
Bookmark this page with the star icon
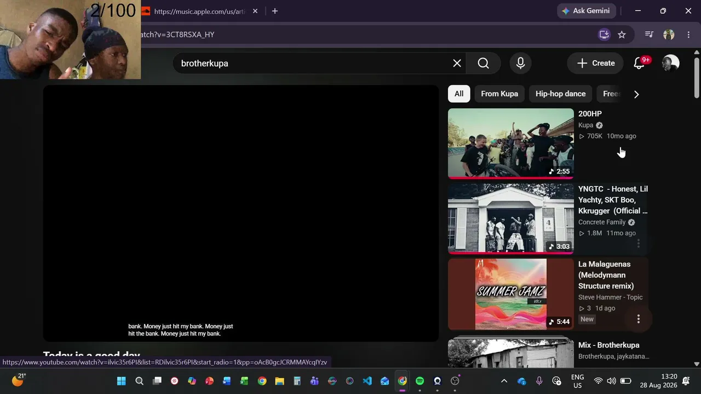pos(622,34)
